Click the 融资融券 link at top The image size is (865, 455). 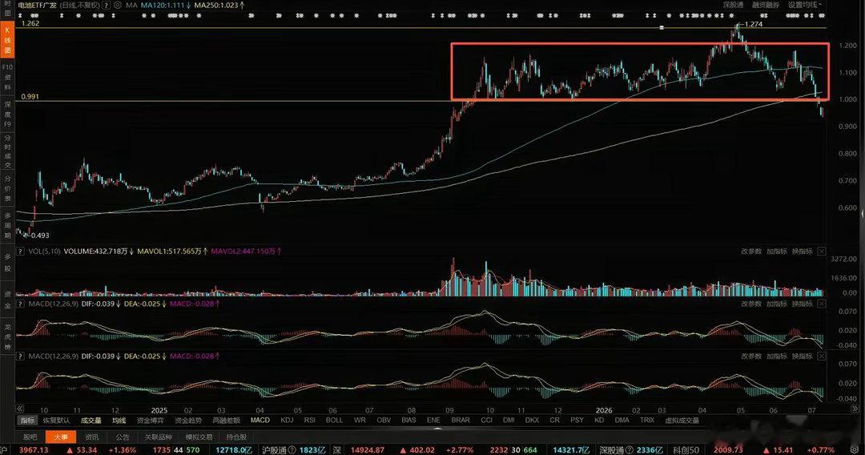(766, 5)
